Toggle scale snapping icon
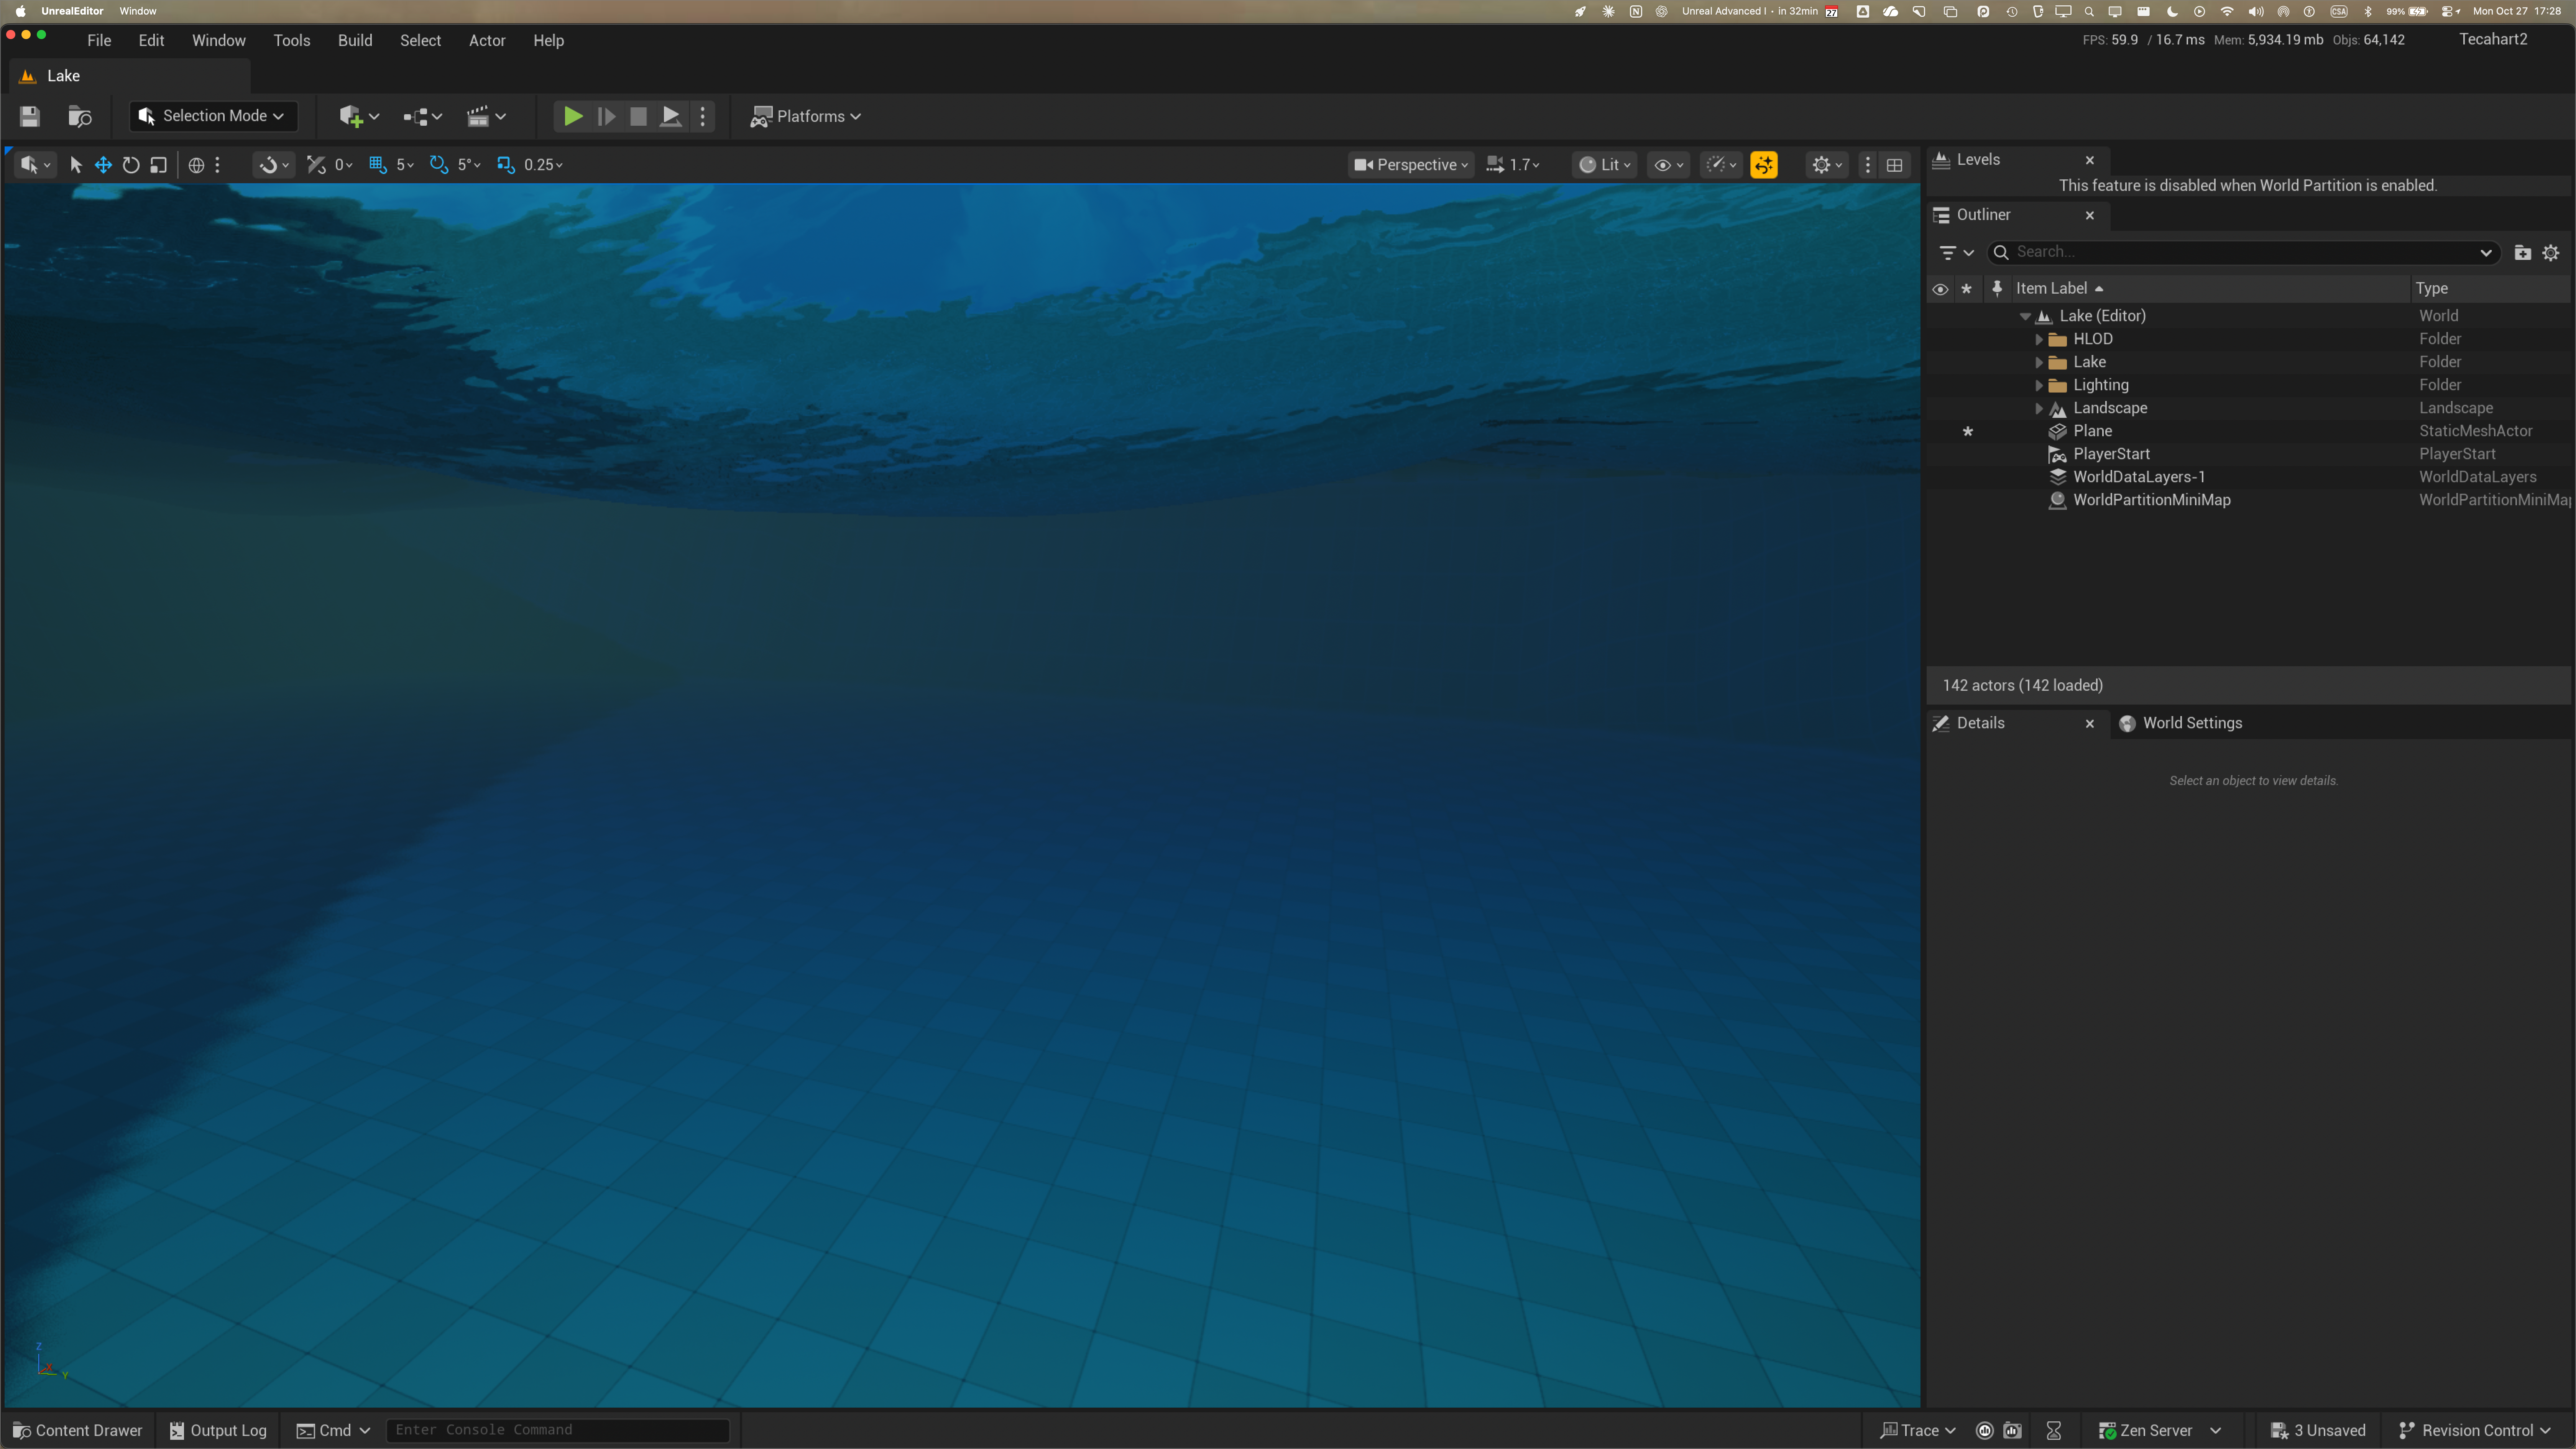This screenshot has width=2576, height=1449. [506, 165]
